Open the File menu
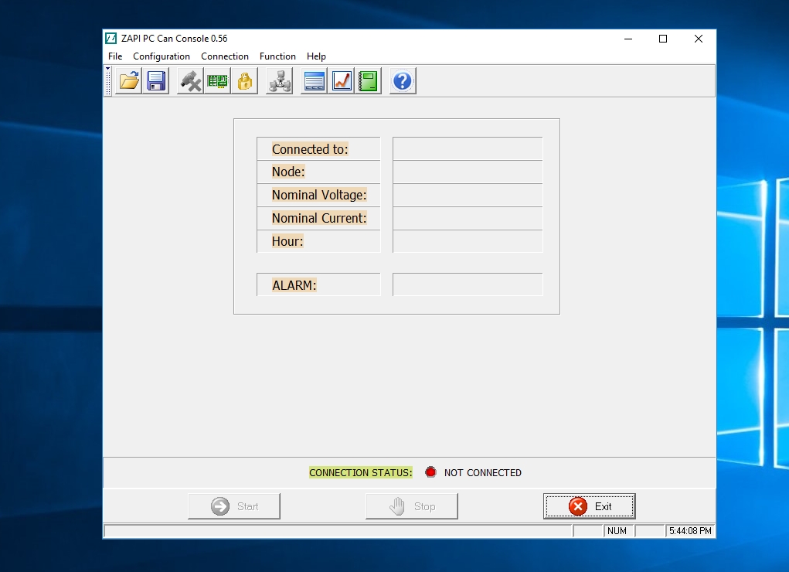 pyautogui.click(x=115, y=56)
